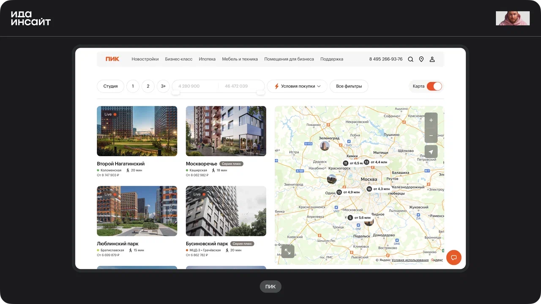Open Яндекс Условия использования link
The image size is (541, 304).
410,260
